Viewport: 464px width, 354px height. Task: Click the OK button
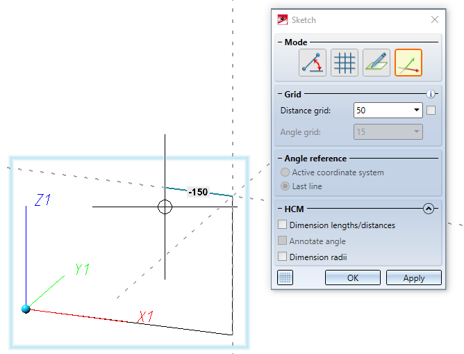[353, 277]
